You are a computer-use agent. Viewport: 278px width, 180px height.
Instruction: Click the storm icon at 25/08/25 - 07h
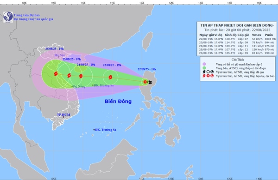click(x=69, y=75)
